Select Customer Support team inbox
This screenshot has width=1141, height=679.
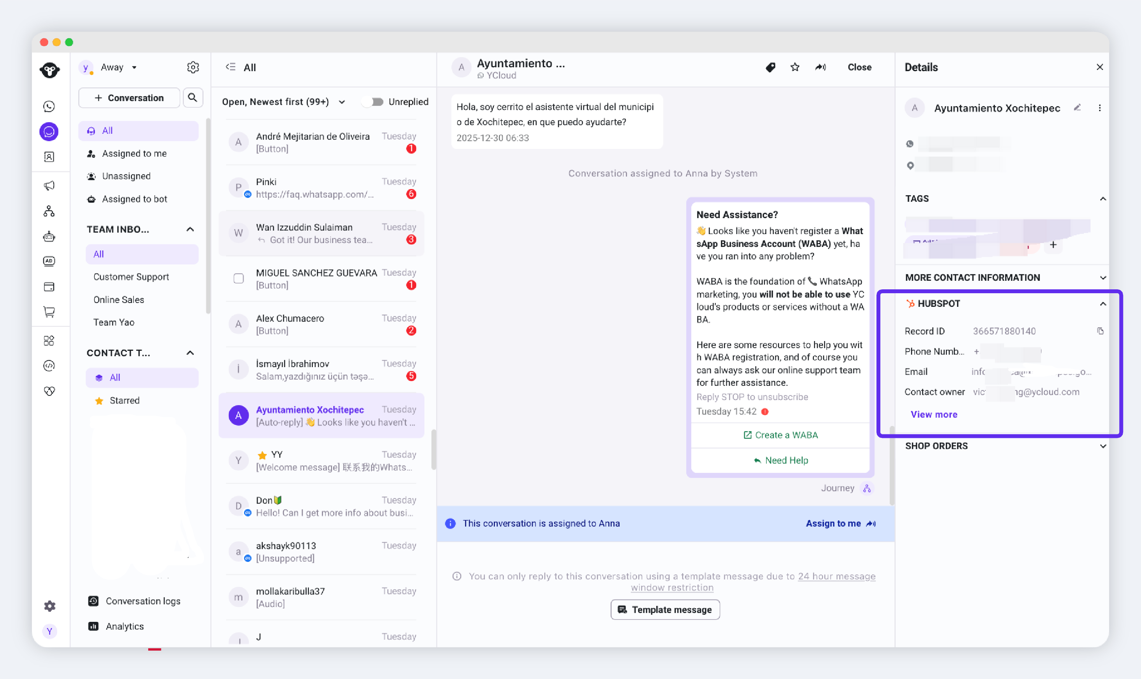131,277
